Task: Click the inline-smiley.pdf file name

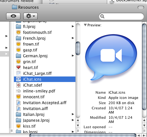Action: pos(39,91)
